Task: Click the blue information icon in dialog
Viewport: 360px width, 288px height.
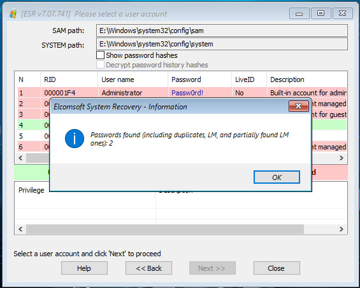Action: click(75, 139)
